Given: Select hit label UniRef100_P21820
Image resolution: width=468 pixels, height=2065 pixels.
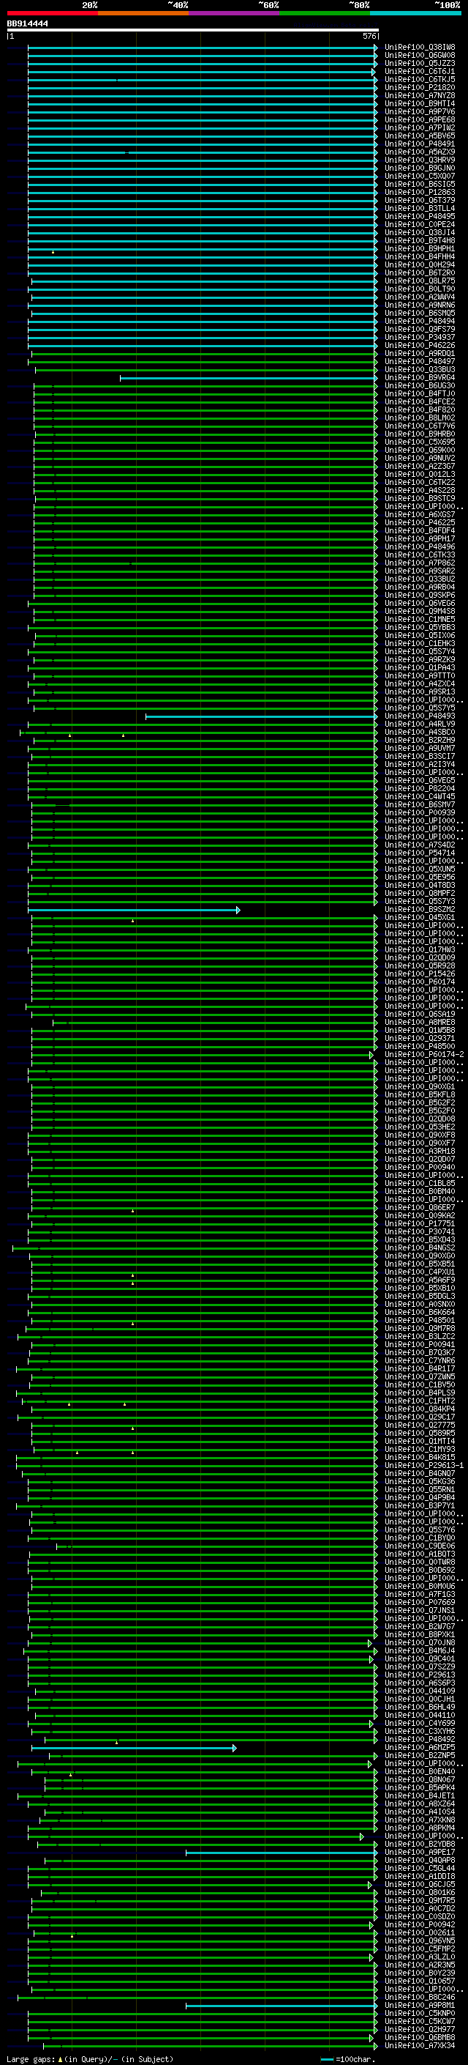Looking at the screenshot, I should point(420,87).
